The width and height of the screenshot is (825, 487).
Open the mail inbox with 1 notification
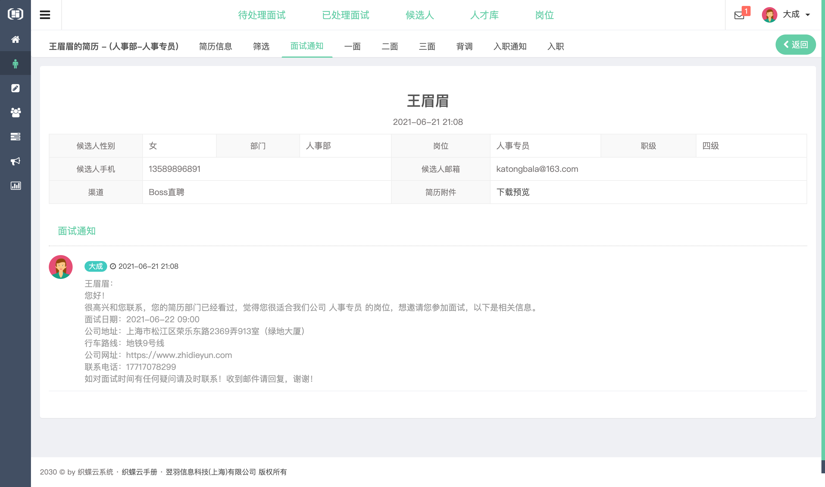(739, 15)
